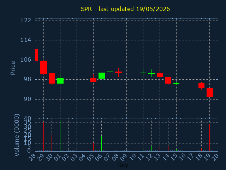The width and height of the screenshot is (226, 170).
Task: Select the red candlestick for day 29
Action: coord(43,67)
